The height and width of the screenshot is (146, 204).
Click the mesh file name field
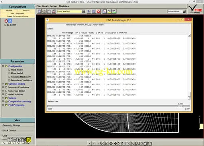pyautogui.click(x=69, y=11)
